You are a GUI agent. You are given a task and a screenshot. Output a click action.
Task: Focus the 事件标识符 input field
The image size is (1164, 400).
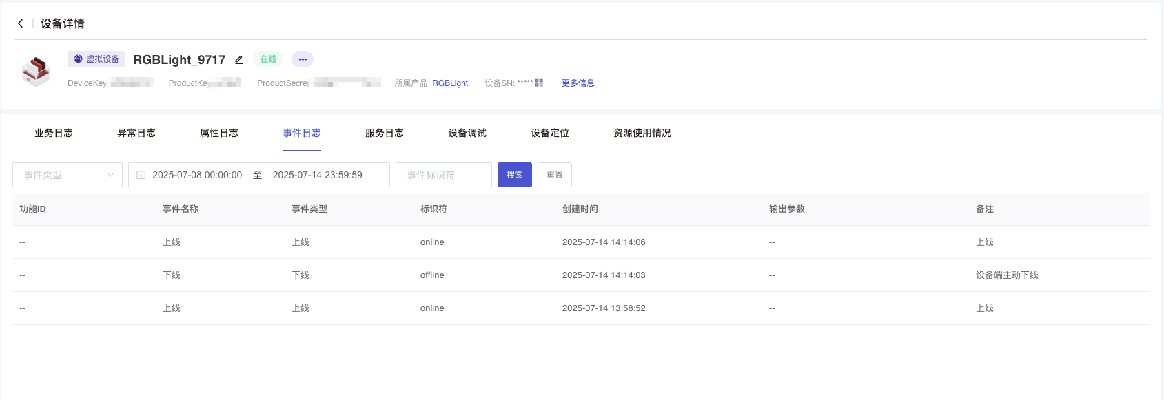click(x=443, y=175)
